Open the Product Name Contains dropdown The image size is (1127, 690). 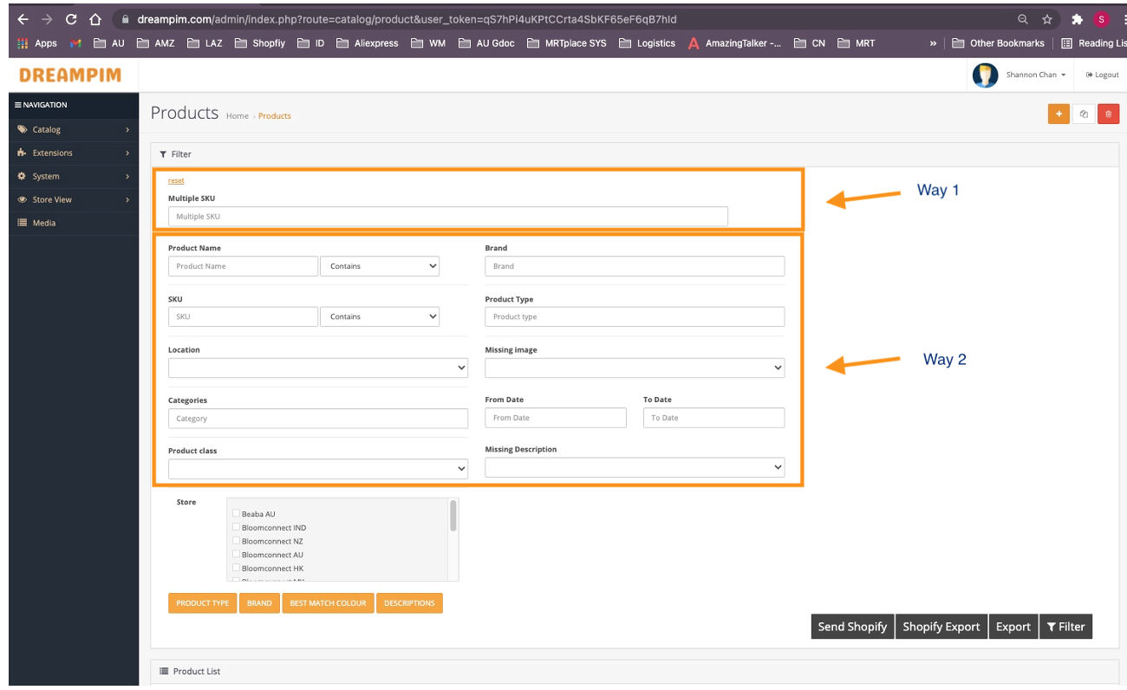point(380,266)
